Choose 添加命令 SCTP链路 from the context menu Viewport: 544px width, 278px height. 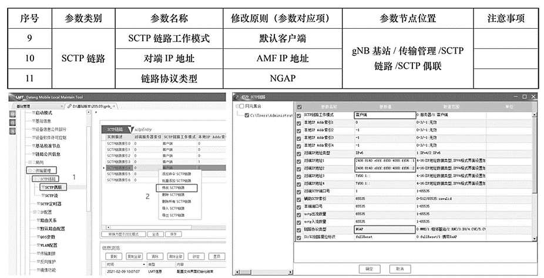177,174
